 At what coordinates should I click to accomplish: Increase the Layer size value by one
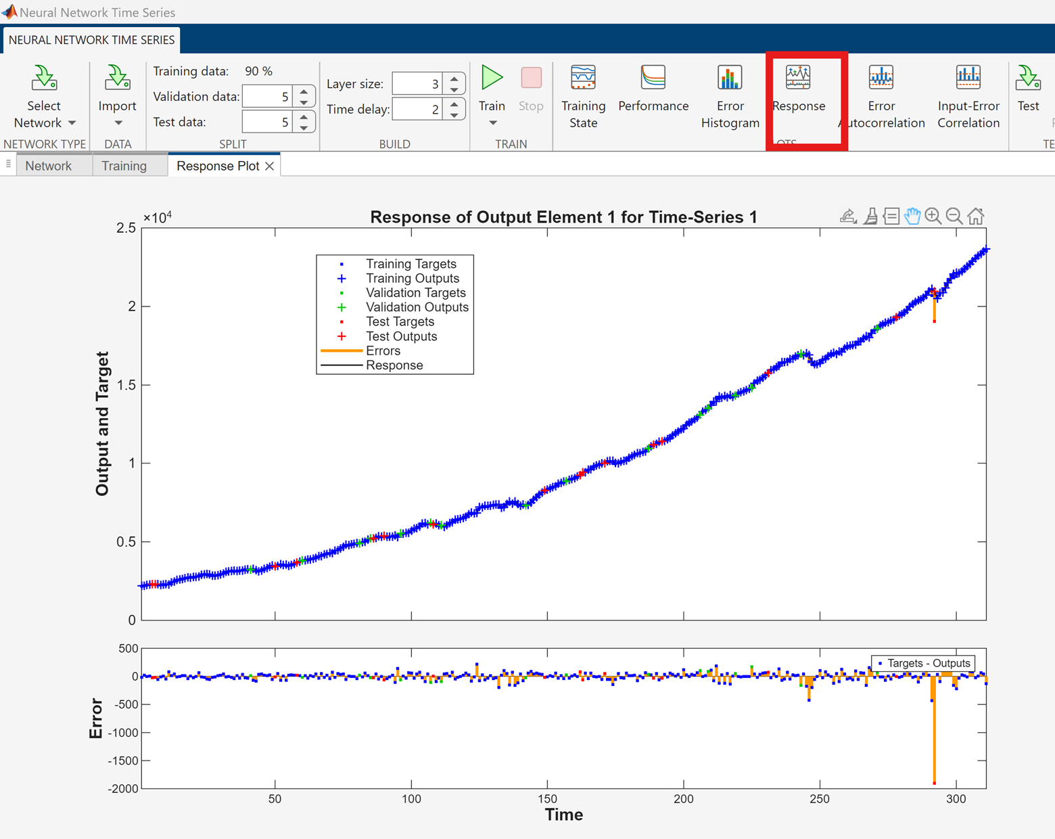pos(454,78)
